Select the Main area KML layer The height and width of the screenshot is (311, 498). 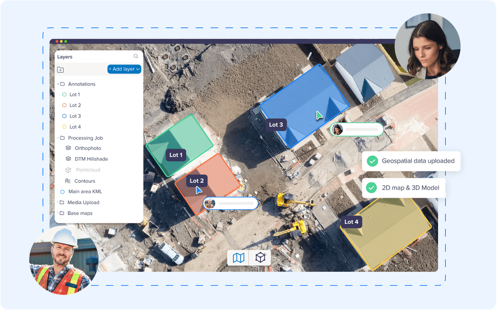tap(85, 192)
